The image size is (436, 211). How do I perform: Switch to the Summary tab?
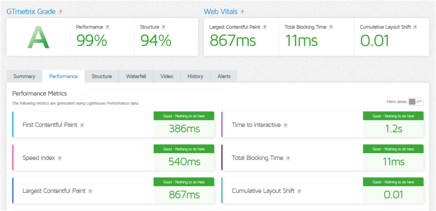coord(24,76)
